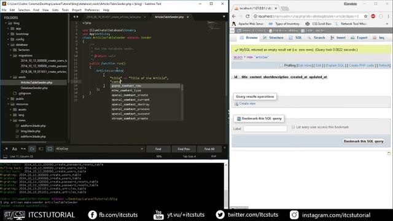Open Network Tool bookmark
Viewport: 393px width, 221px height.
(351, 24)
